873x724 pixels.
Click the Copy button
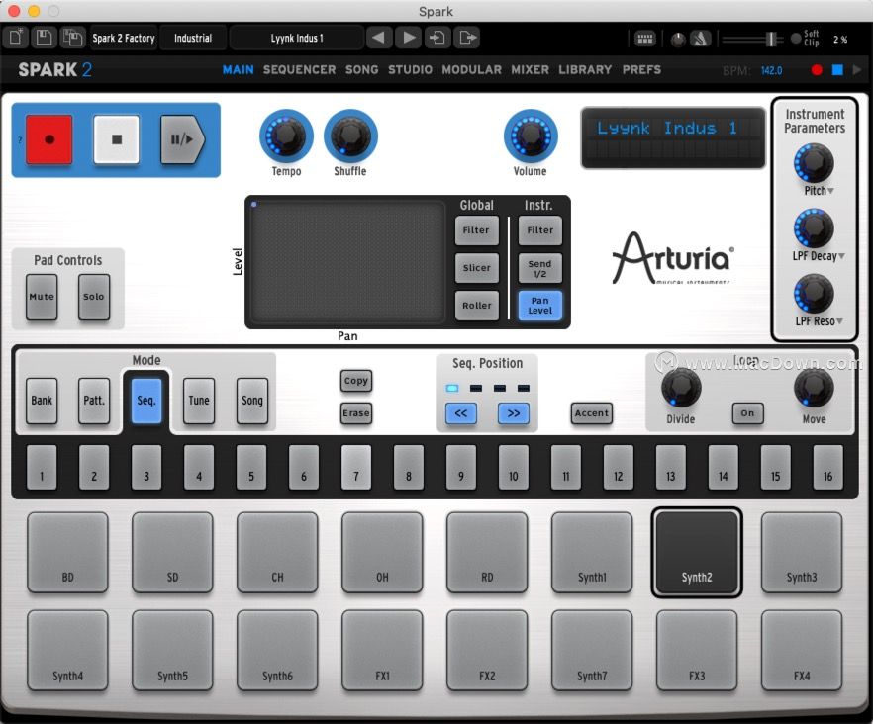coord(356,381)
